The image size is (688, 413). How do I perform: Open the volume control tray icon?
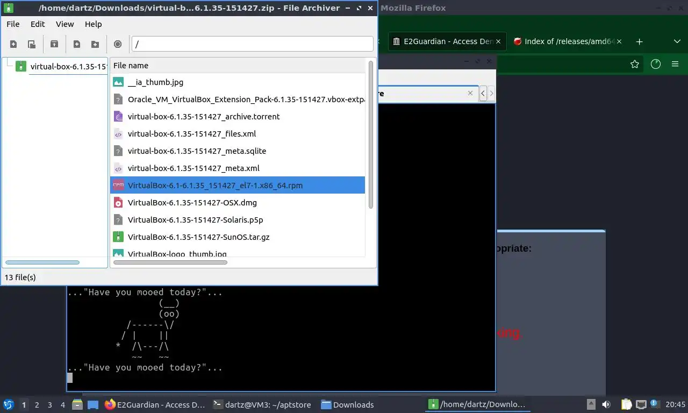coord(606,404)
